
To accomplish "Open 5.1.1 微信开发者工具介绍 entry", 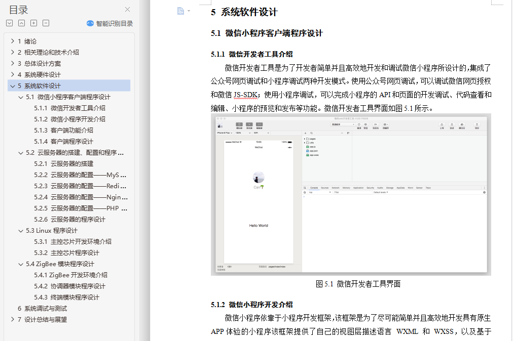I will (x=69, y=108).
